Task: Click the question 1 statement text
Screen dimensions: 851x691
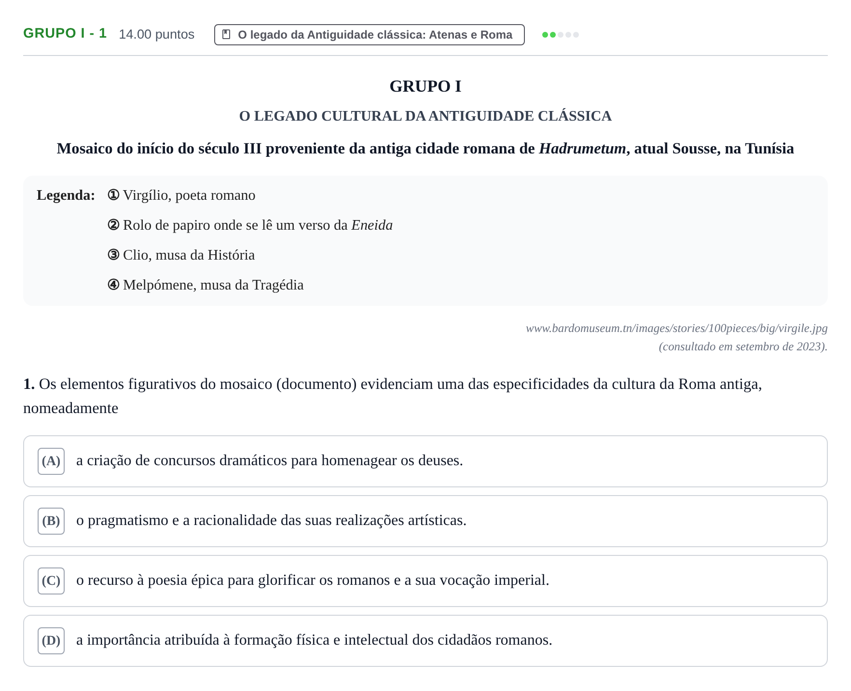Action: (393, 396)
